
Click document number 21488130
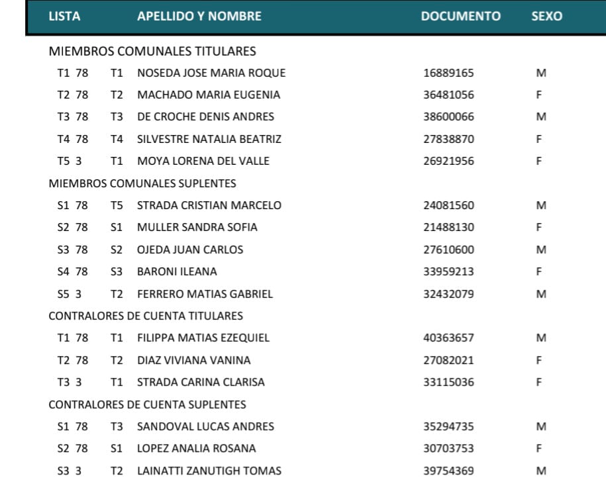pyautogui.click(x=448, y=227)
